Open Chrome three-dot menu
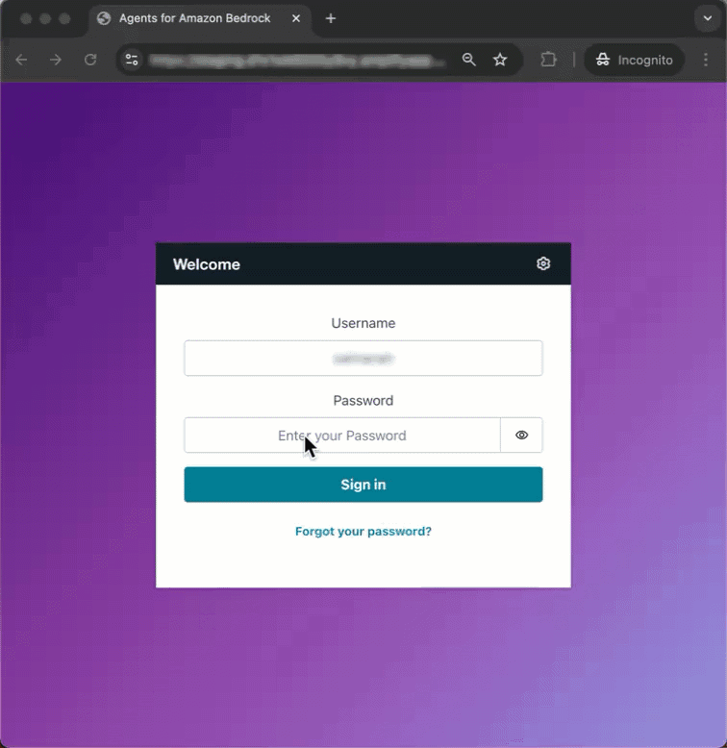This screenshot has width=727, height=748. [x=706, y=60]
